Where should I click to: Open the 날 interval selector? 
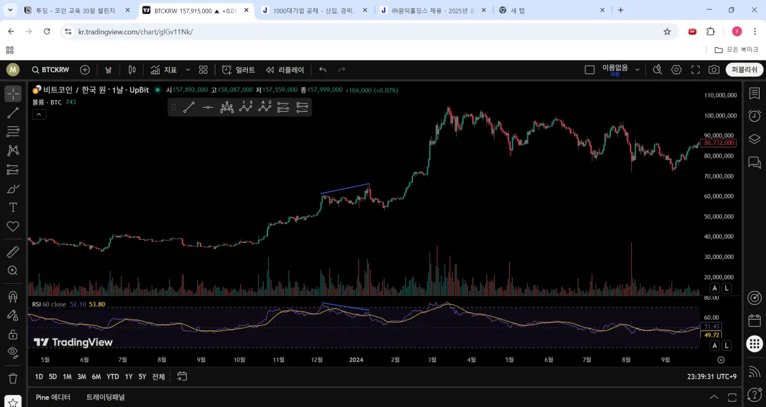[109, 70]
